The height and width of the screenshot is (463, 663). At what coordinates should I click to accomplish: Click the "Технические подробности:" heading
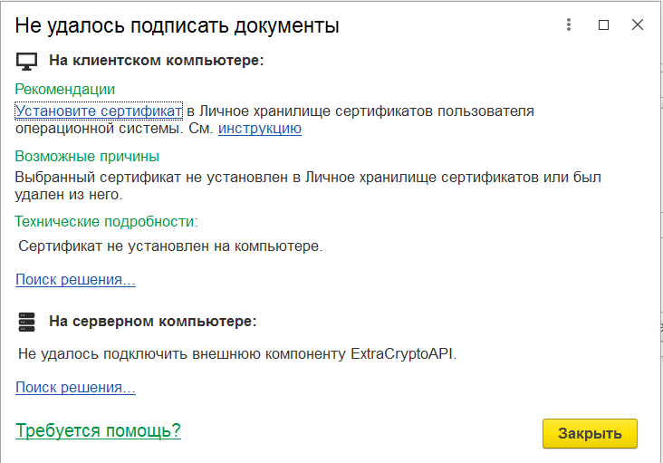pyautogui.click(x=106, y=221)
